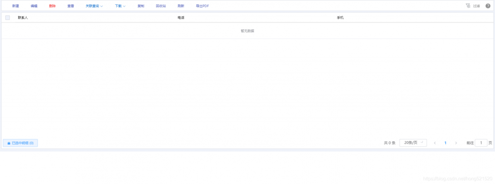Click the 电话 column header
The image size is (495, 184).
(181, 18)
